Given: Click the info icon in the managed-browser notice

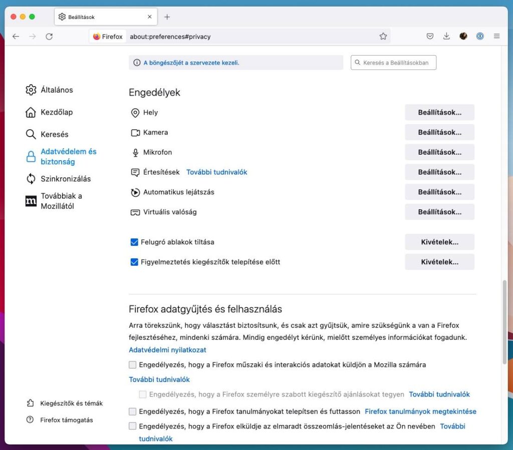Looking at the screenshot, I should coord(137,63).
